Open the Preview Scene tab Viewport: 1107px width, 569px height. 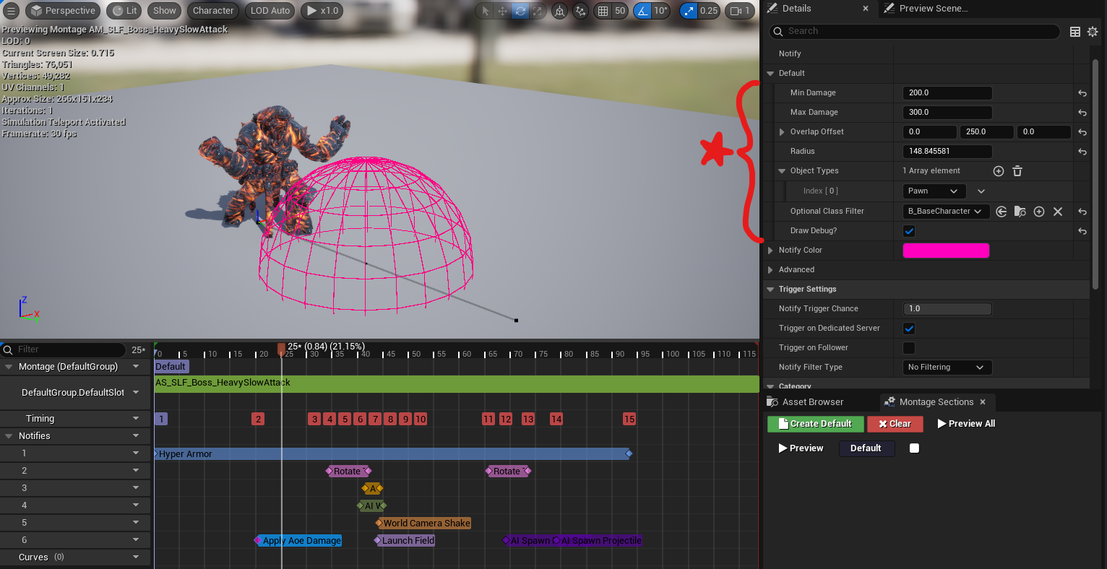pos(932,9)
